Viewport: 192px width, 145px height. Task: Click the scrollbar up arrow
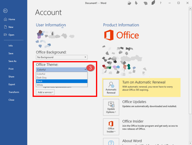click(190, 9)
